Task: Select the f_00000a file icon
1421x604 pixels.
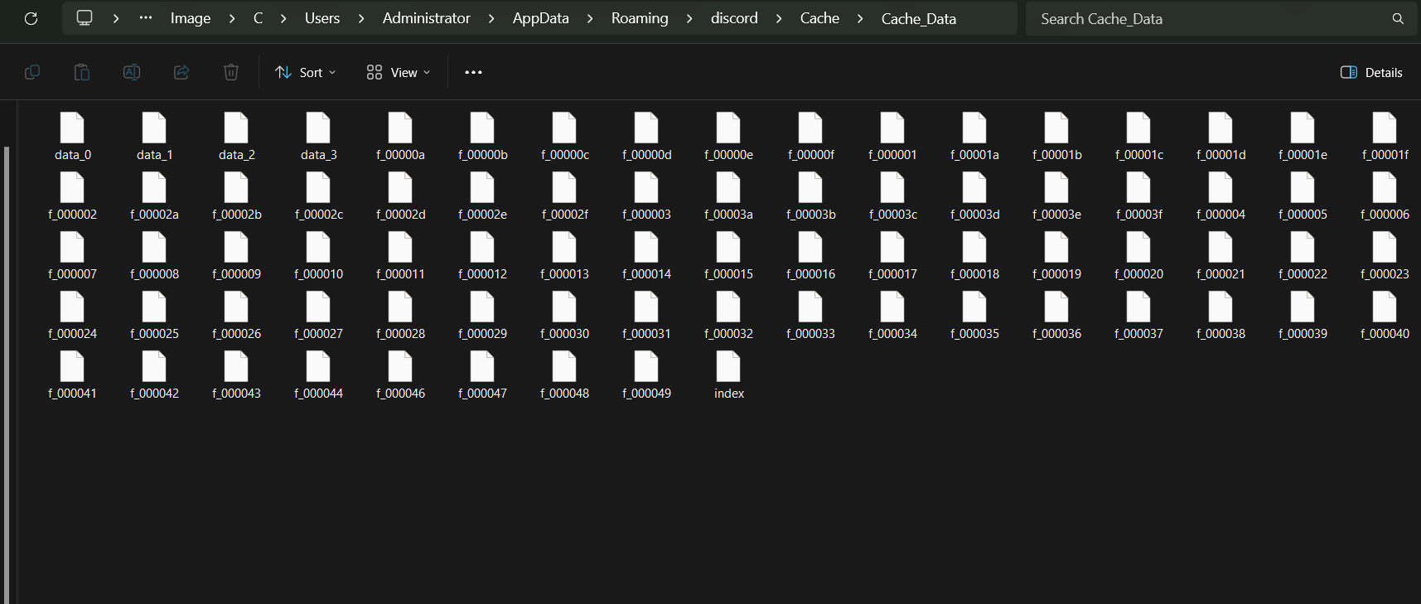Action: tap(400, 128)
